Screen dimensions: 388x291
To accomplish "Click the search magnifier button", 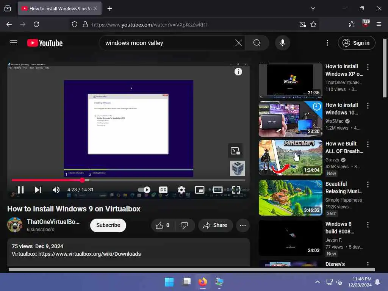I will point(257,43).
